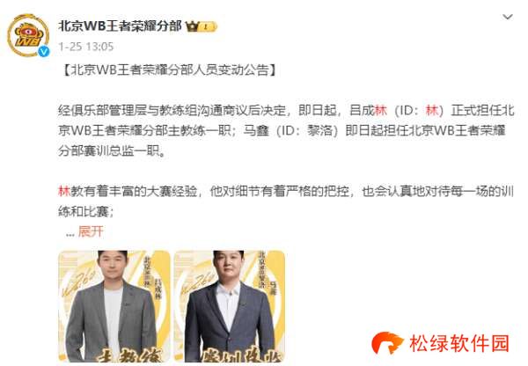The height and width of the screenshot is (366, 528).
Task: Open post timestamp 1-25 13:05
Action: tap(86, 47)
